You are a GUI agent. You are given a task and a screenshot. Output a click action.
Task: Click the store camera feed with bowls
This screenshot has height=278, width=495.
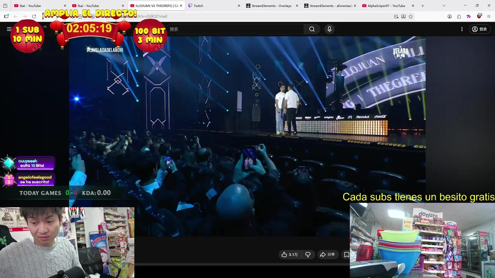tap(422, 241)
